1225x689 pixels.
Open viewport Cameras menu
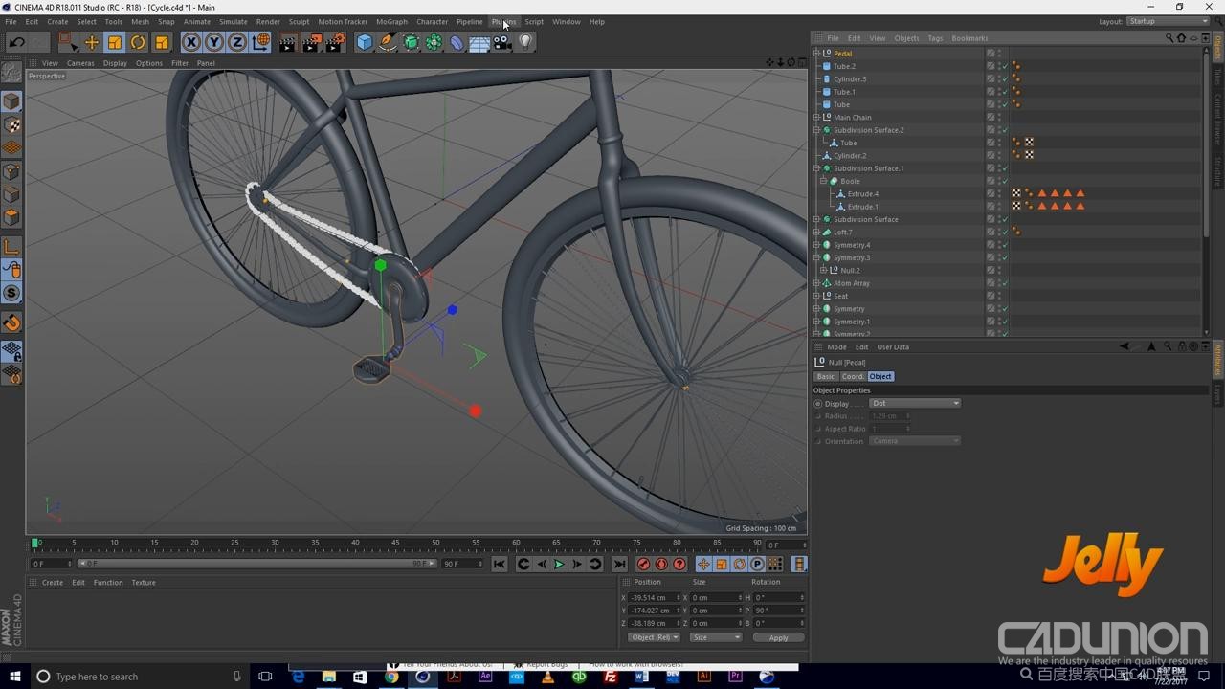(80, 63)
